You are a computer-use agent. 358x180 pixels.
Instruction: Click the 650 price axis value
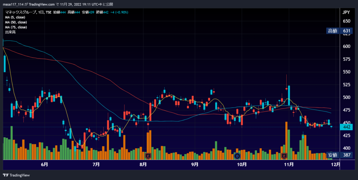coord(346,21)
